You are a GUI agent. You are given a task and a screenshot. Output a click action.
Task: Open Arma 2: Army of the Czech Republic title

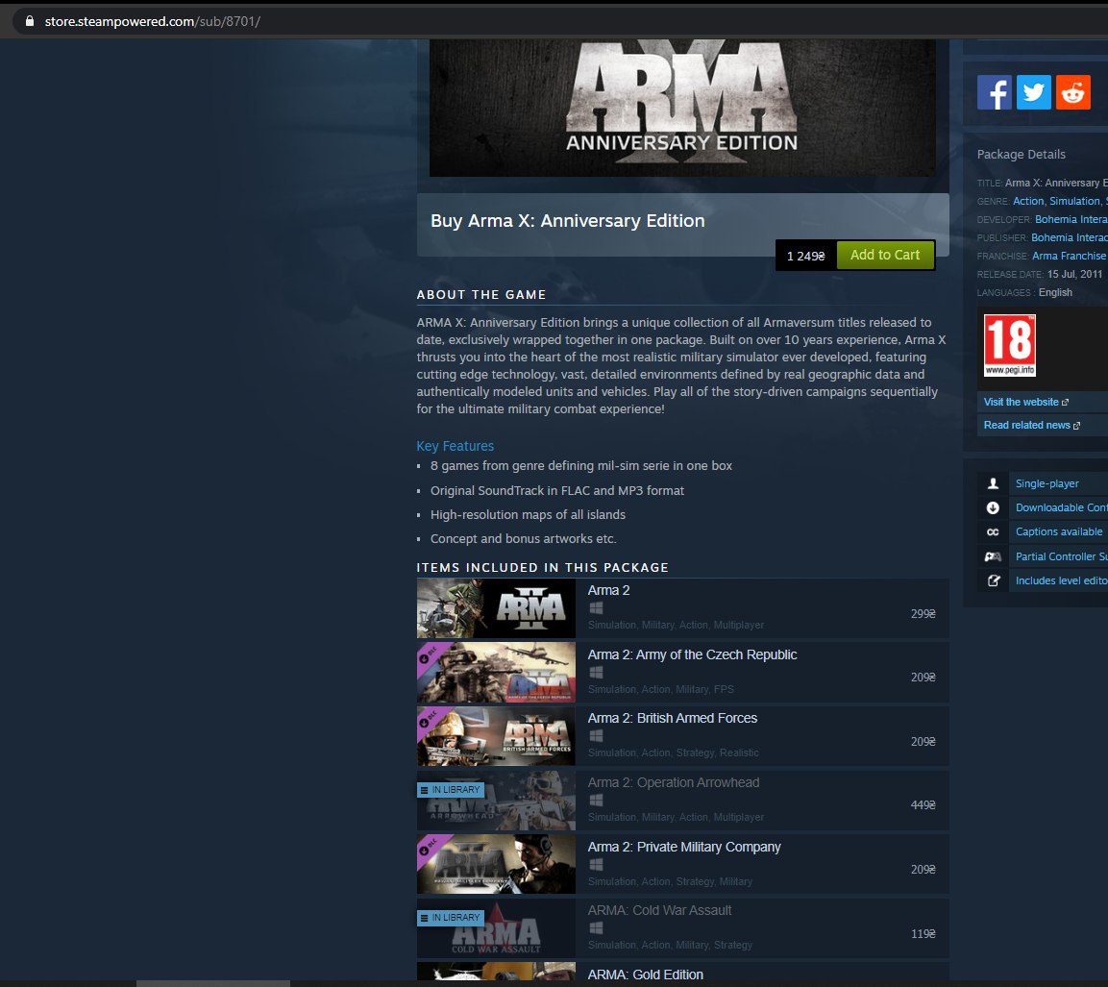tap(692, 654)
